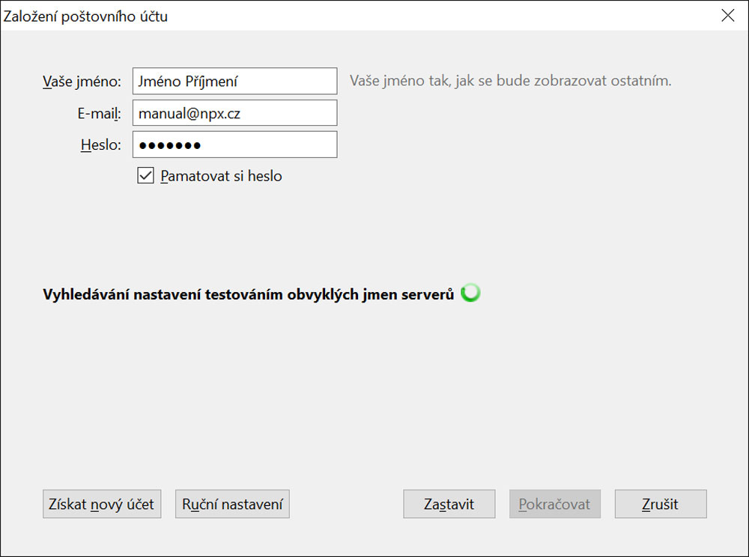Click the grey name hint text
This screenshot has height=557, width=749.
point(510,81)
